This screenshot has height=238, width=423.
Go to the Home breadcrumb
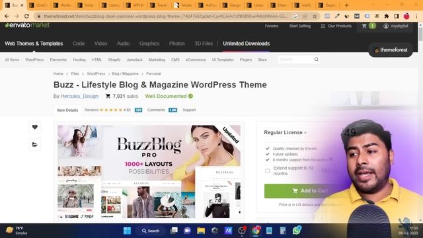point(58,73)
